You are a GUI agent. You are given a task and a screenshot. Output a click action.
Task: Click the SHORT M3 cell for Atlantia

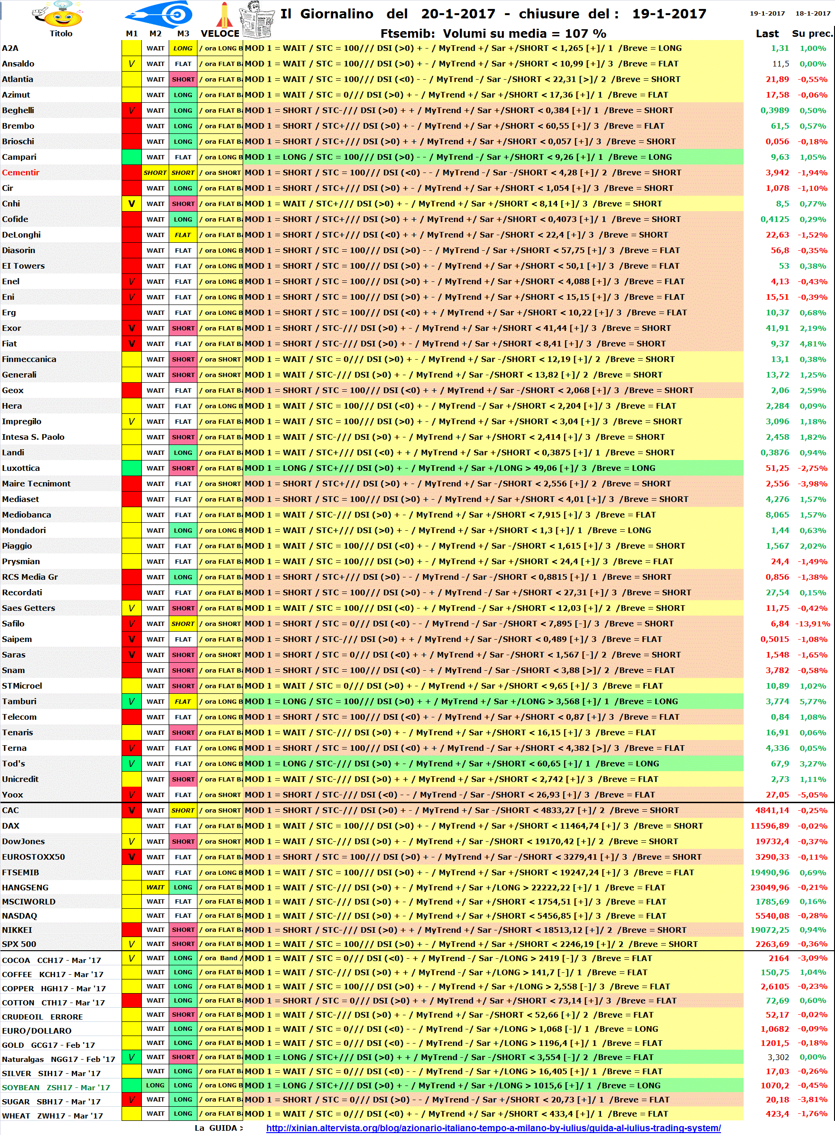183,79
